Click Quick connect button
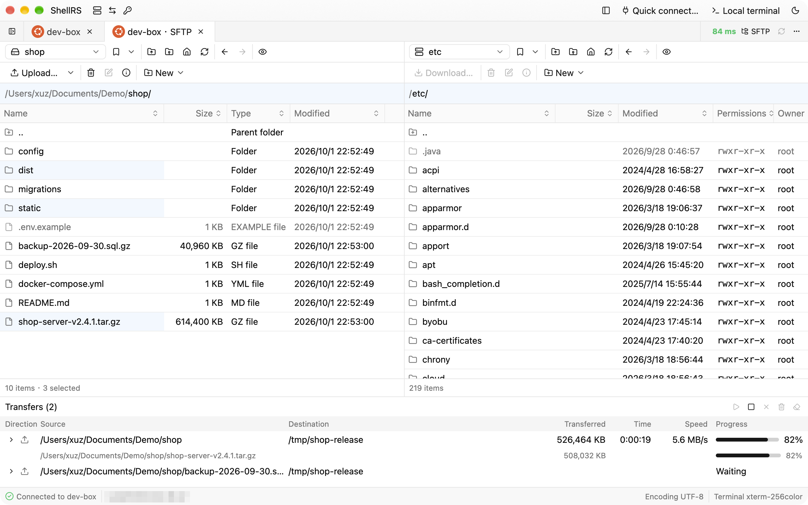 [660, 11]
